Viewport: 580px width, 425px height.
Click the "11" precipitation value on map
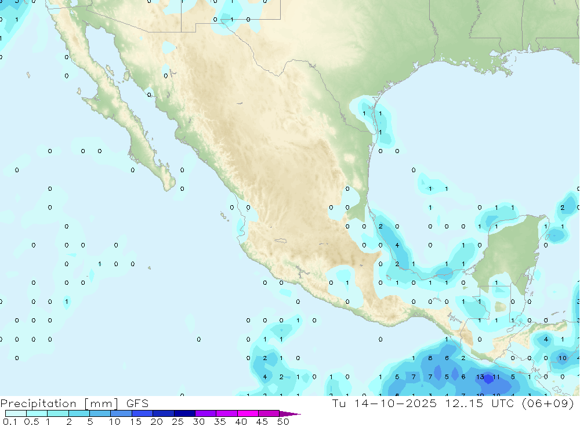click(496, 377)
